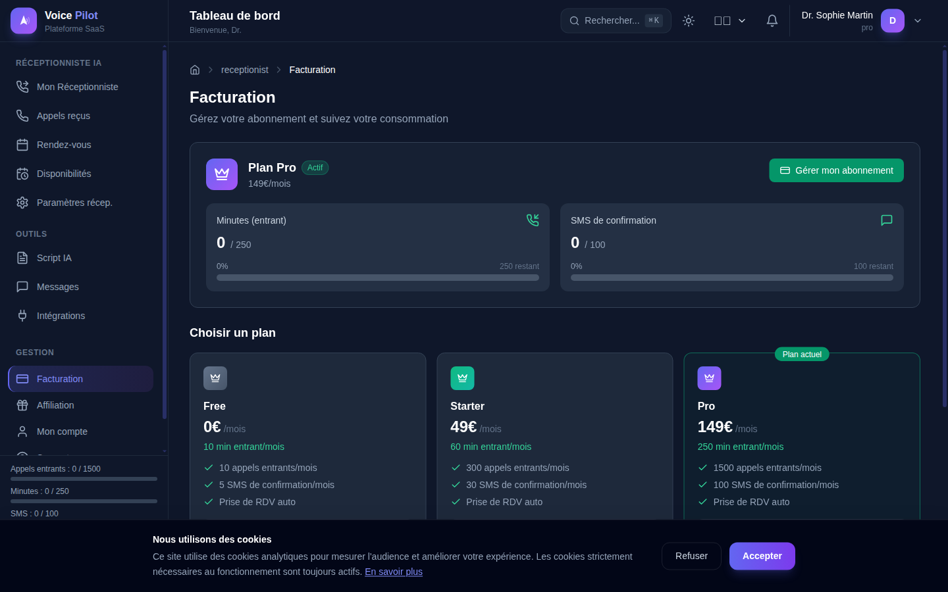The image size is (948, 592).
Task: Click the Voice Pilot logo icon
Action: point(24,20)
